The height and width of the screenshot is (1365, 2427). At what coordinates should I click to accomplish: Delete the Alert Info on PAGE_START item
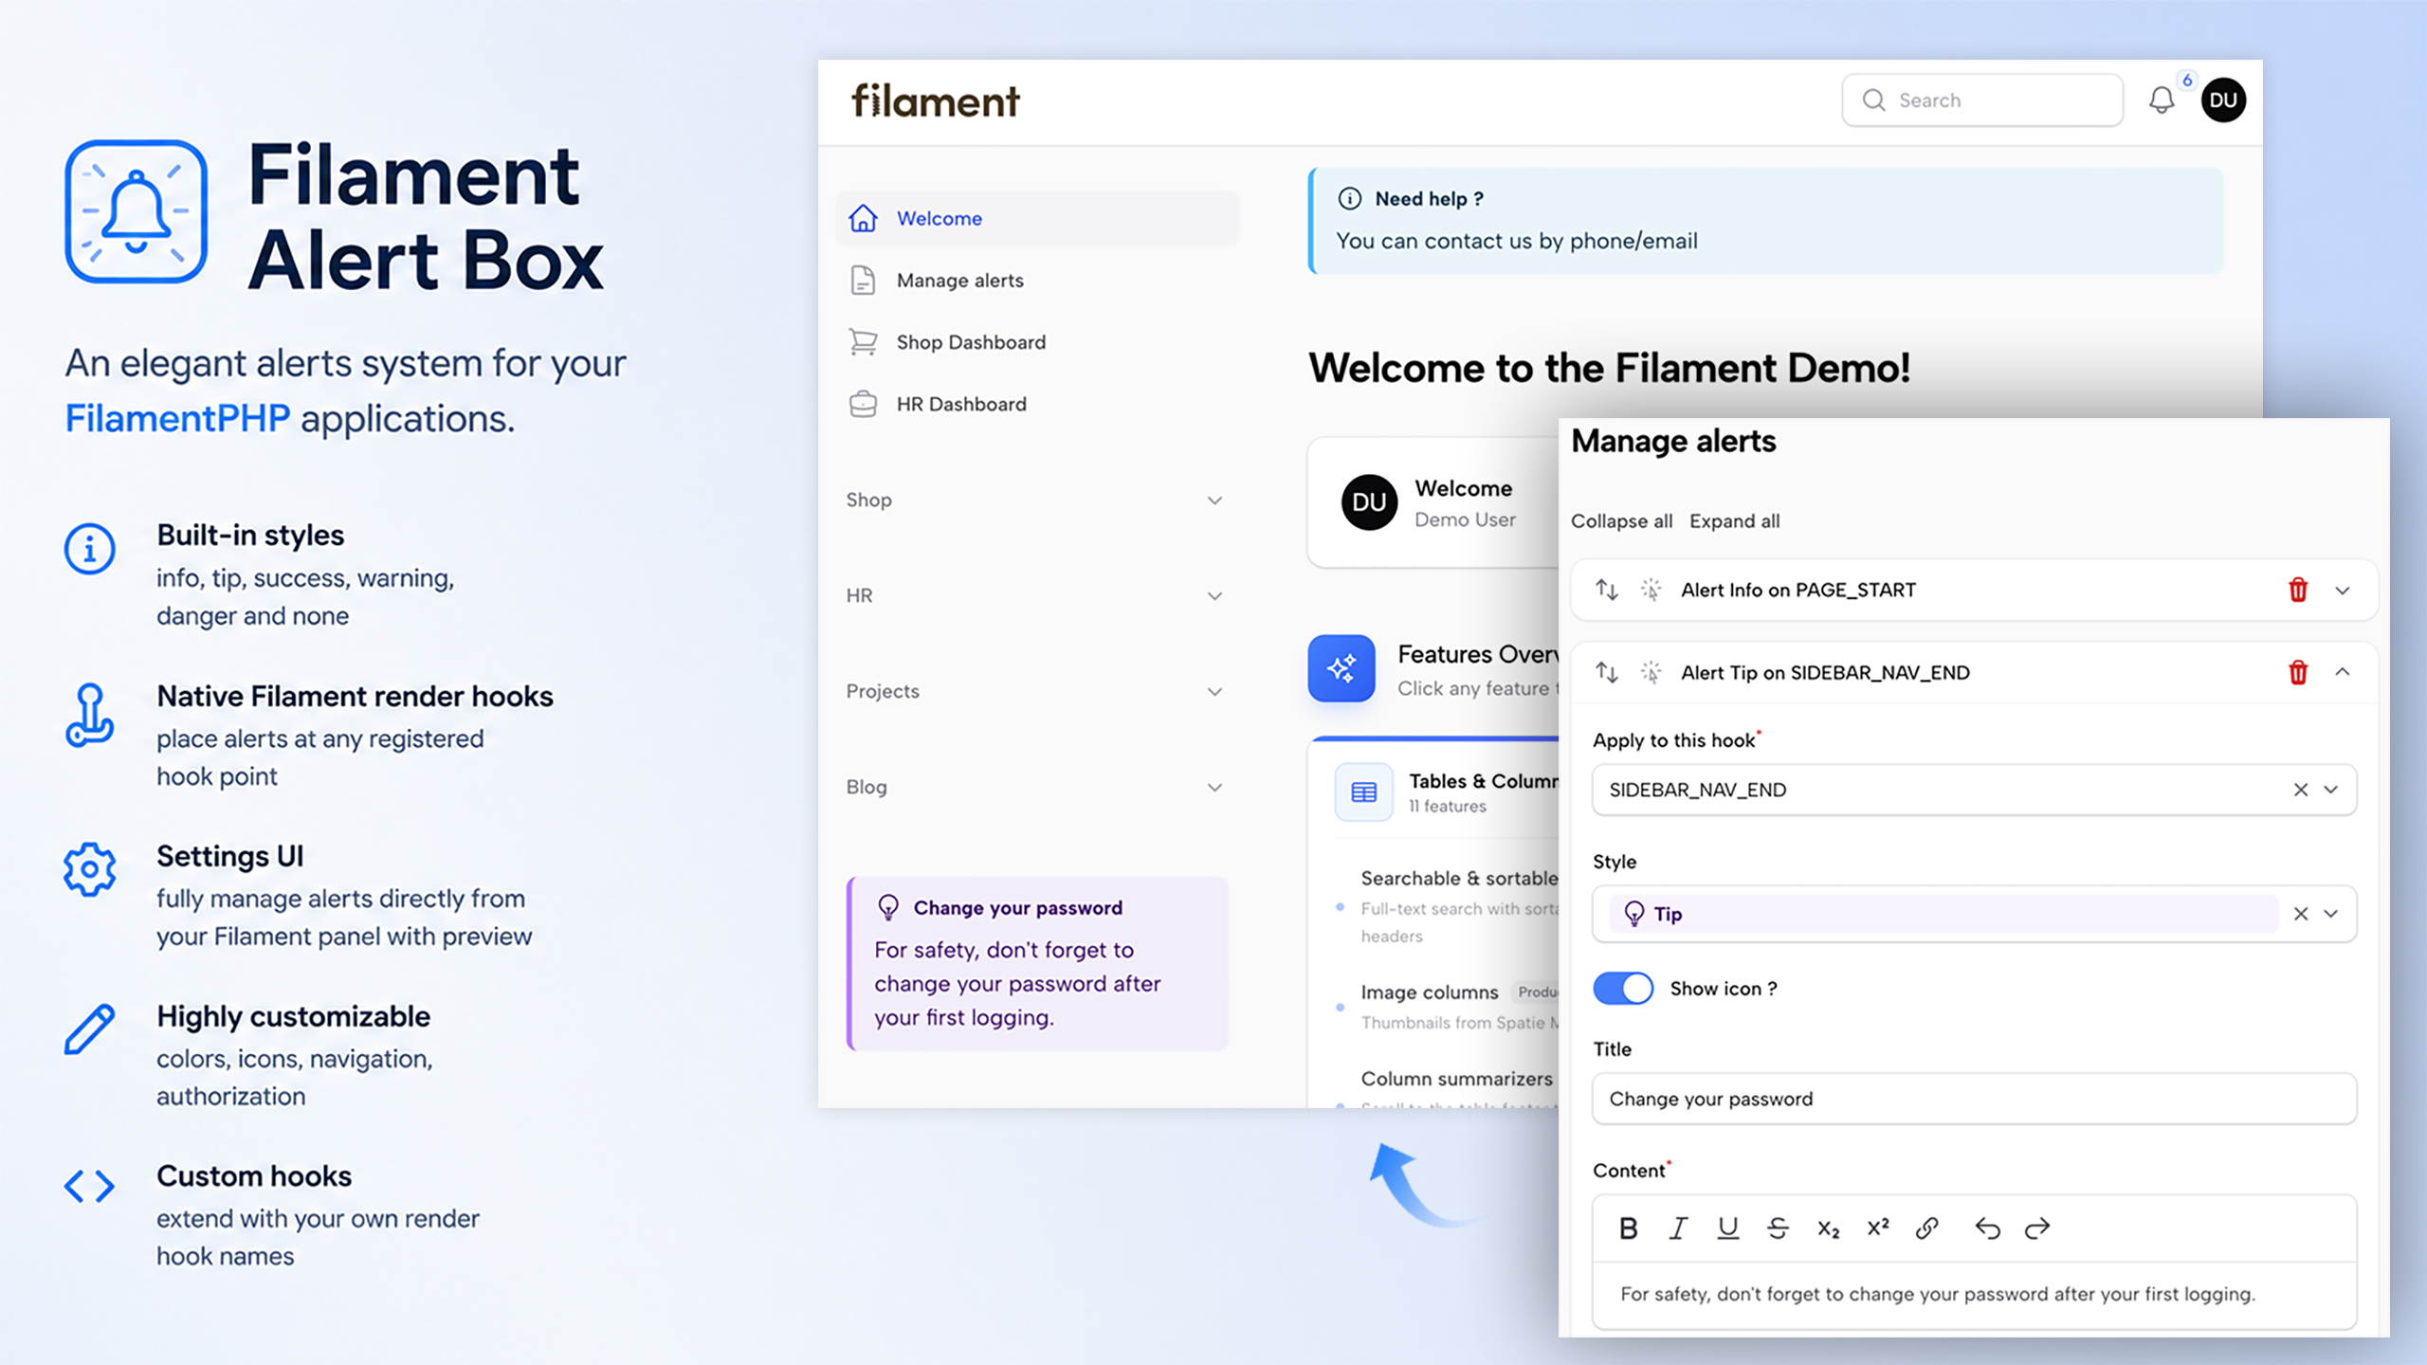[2298, 590]
